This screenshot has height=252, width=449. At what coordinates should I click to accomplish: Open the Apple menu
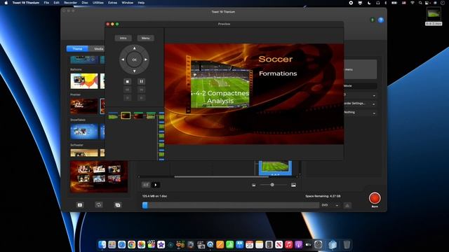click(x=6, y=3)
